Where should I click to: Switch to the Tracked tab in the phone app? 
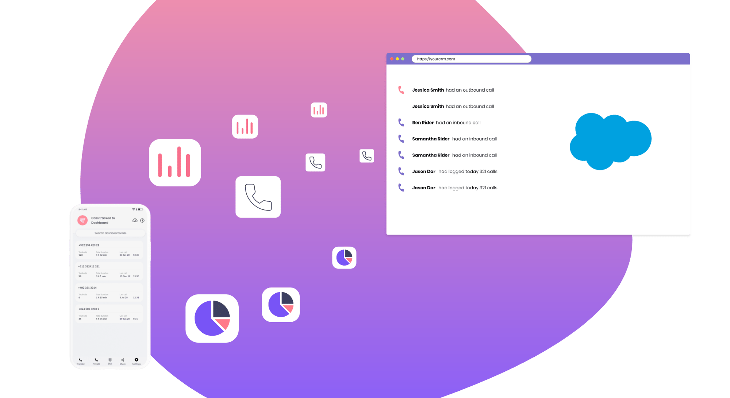click(80, 362)
